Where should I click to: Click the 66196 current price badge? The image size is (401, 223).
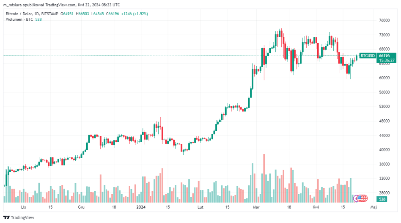click(x=384, y=55)
